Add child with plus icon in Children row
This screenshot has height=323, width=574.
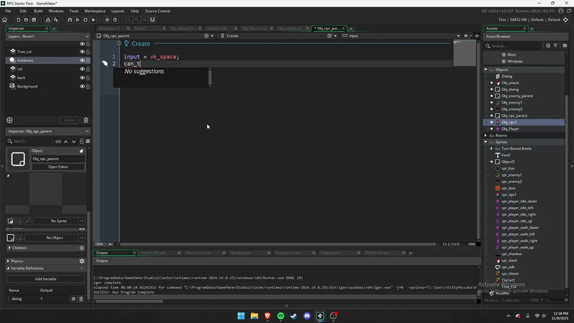82,248
